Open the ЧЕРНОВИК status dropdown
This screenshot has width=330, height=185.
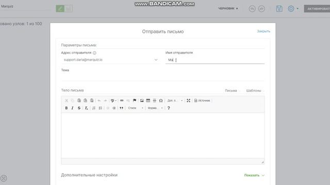coord(228,9)
